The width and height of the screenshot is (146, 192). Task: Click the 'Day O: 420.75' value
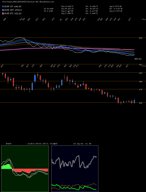tap(67, 6)
